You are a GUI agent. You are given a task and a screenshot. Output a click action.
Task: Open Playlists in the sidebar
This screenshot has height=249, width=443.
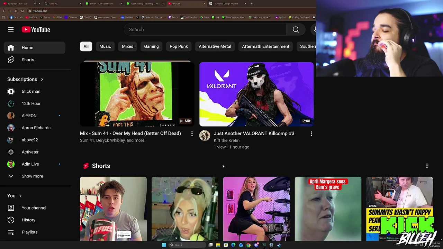click(x=34, y=232)
